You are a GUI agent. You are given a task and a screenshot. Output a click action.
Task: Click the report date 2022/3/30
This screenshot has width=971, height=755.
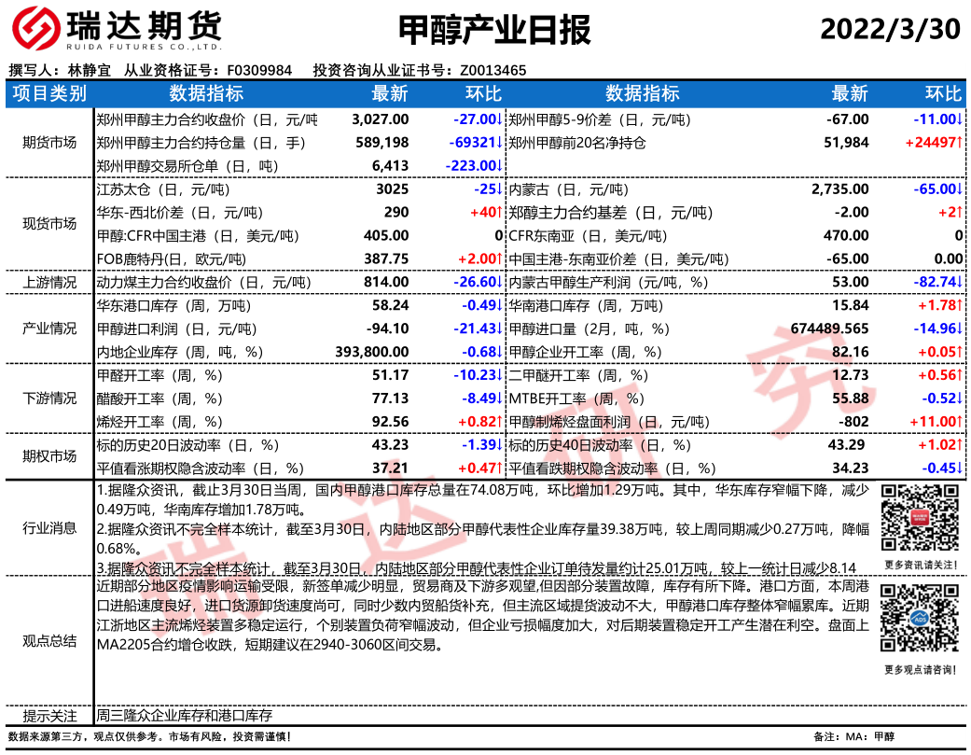(x=889, y=29)
